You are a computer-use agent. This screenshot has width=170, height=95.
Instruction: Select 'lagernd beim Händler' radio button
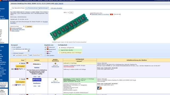pyautogui.click(x=59, y=50)
